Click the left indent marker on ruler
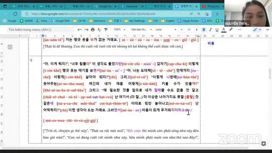This screenshot has width=272, height=153. coord(43,36)
